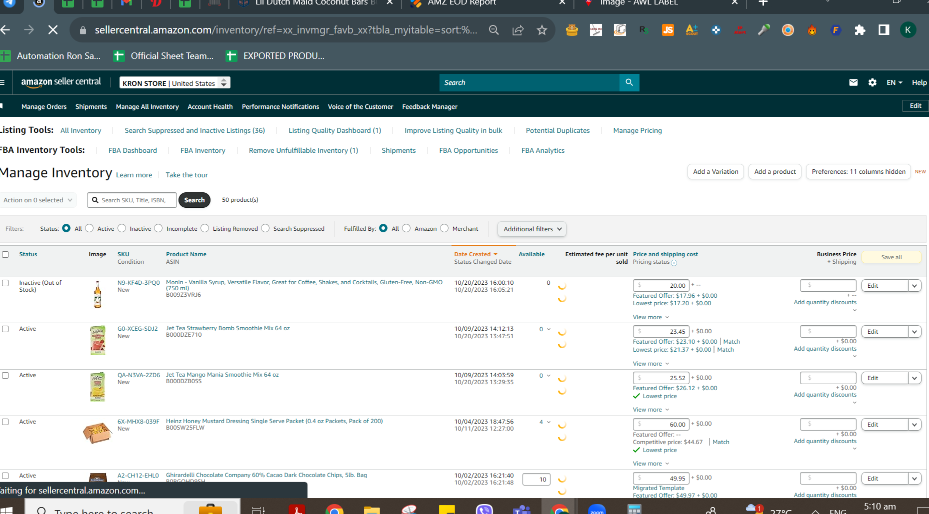This screenshot has height=514, width=929.
Task: Click Add a Variation button
Action: [715, 171]
